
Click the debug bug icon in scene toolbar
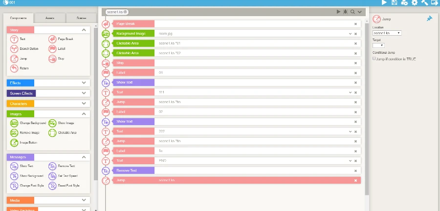tap(345, 11)
